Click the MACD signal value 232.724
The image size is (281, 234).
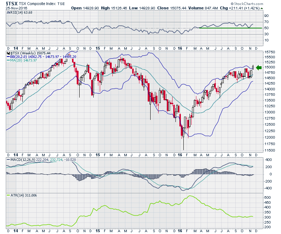[x=56, y=160]
